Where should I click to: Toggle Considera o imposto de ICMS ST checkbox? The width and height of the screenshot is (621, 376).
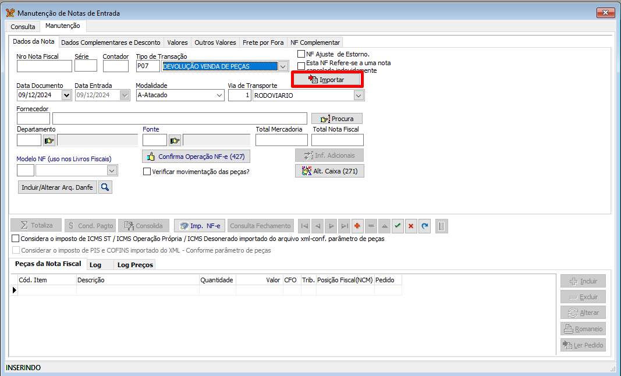point(16,239)
